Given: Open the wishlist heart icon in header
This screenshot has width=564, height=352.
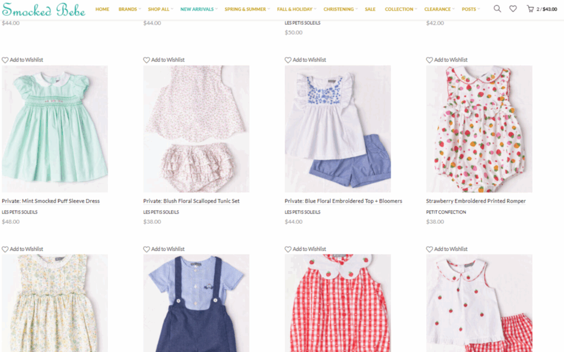Looking at the screenshot, I should (x=513, y=9).
